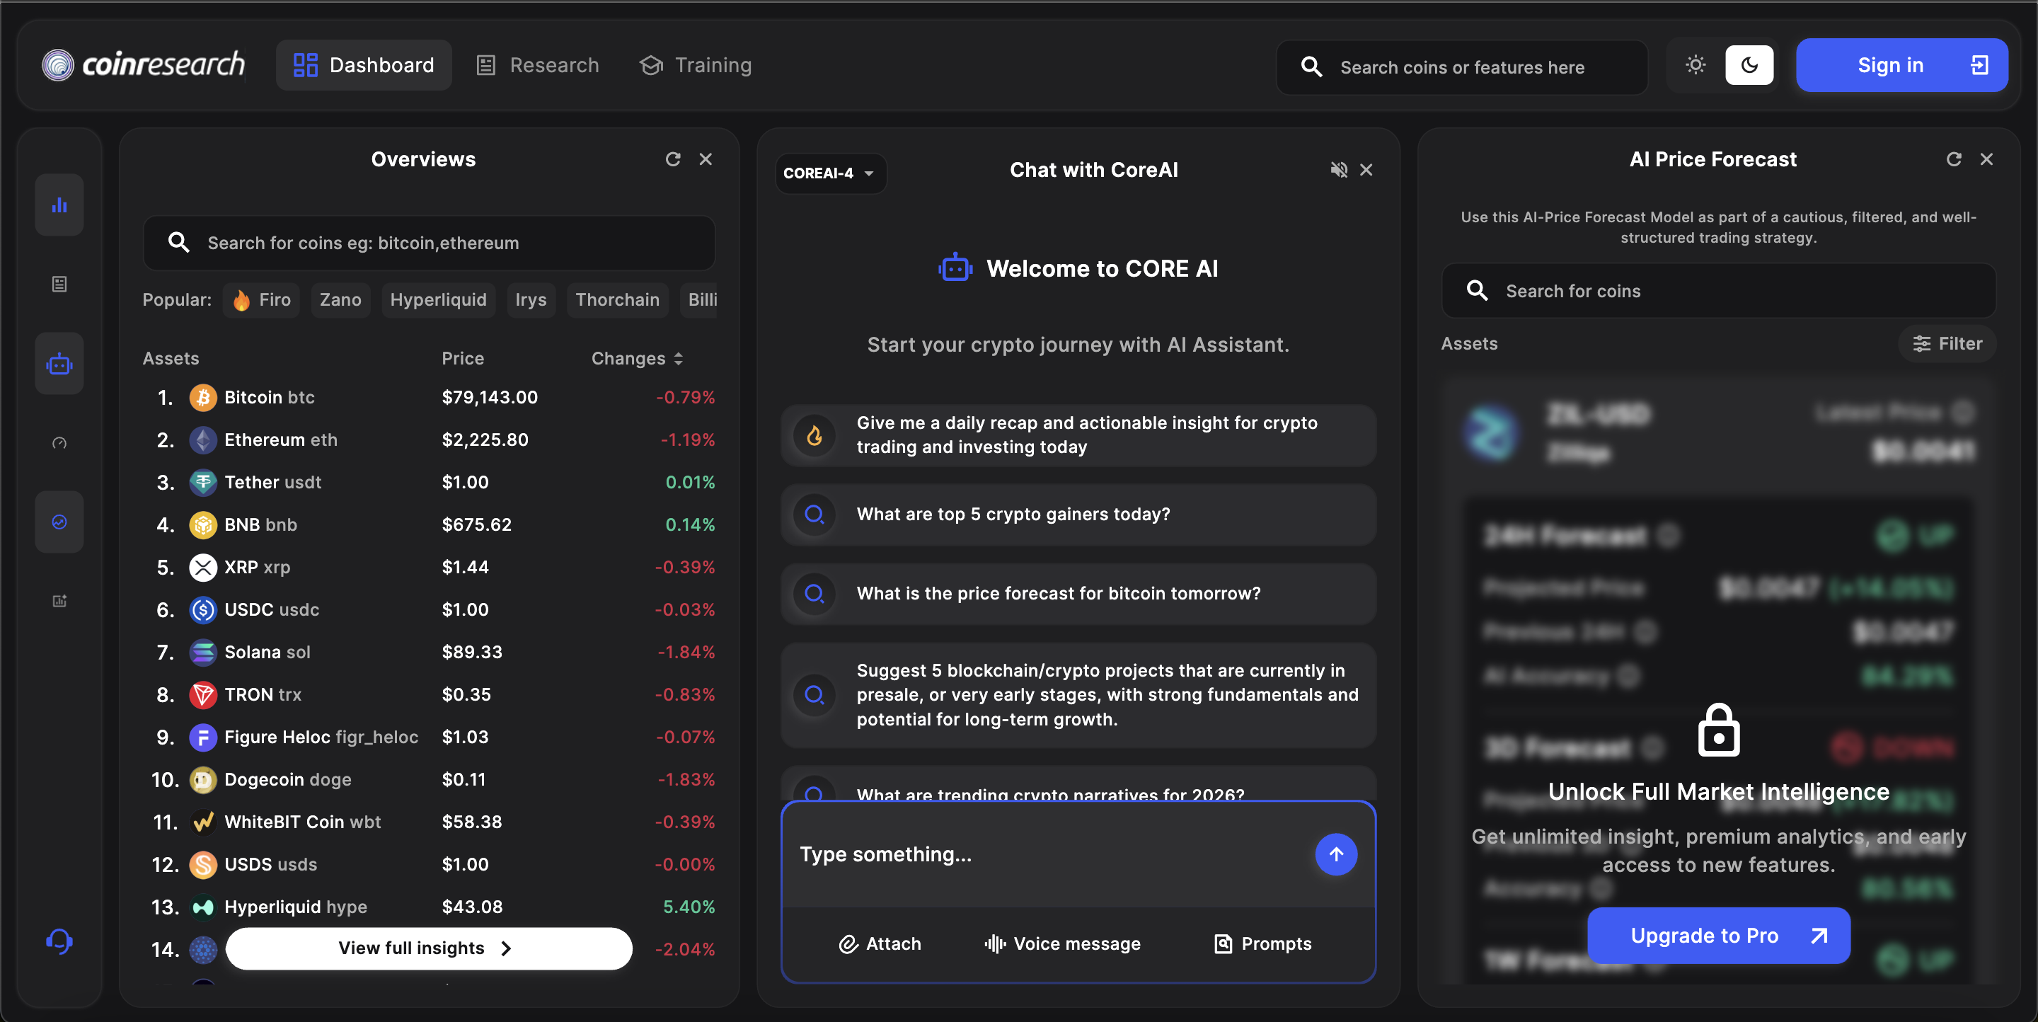
Task: Select the daily recap prompt suggestion
Action: point(1078,435)
